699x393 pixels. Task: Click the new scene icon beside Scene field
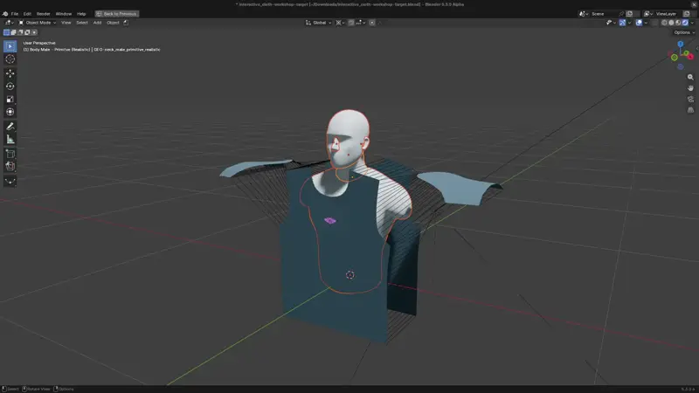(629, 14)
